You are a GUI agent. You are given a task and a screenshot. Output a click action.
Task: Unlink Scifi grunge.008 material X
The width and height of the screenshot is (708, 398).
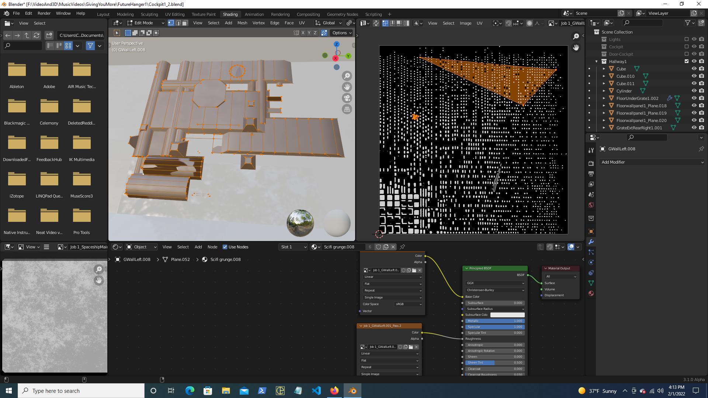pos(393,247)
